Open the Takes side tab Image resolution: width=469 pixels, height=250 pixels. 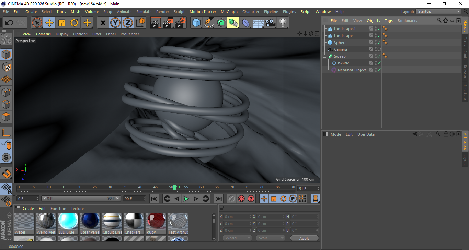coord(465,41)
